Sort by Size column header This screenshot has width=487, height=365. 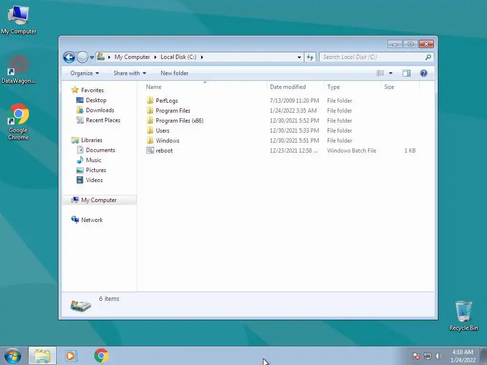tap(400, 87)
